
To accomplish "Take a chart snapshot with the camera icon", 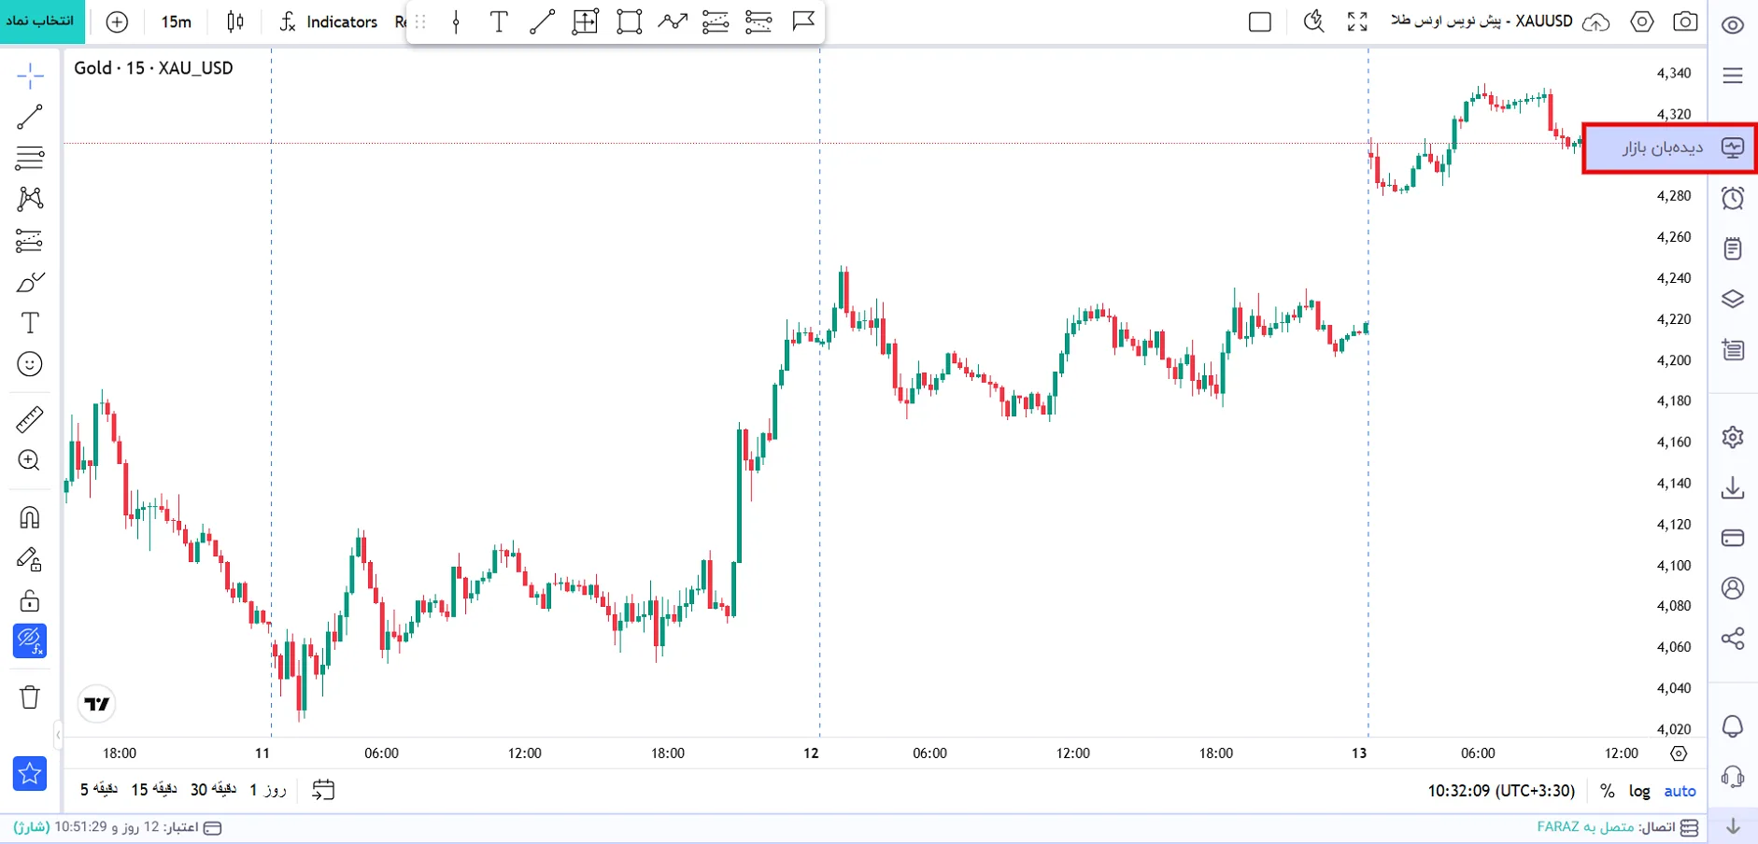I will 1685,21.
